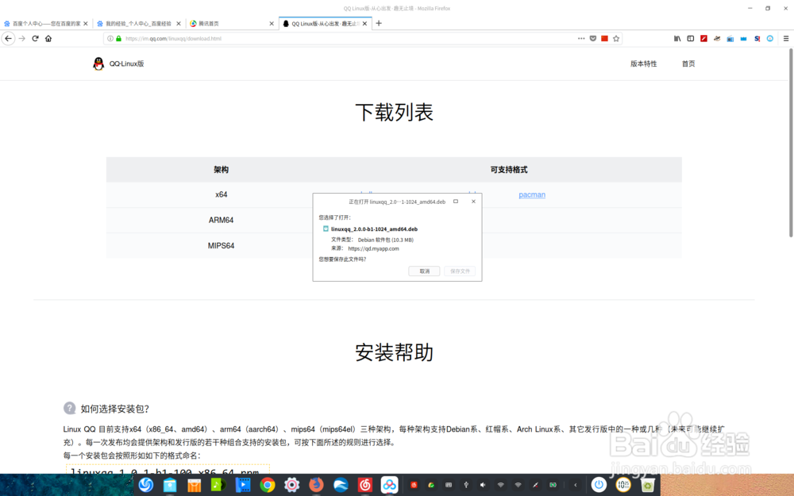
Task: Close the 百度个人中心 tab
Action: 86,24
